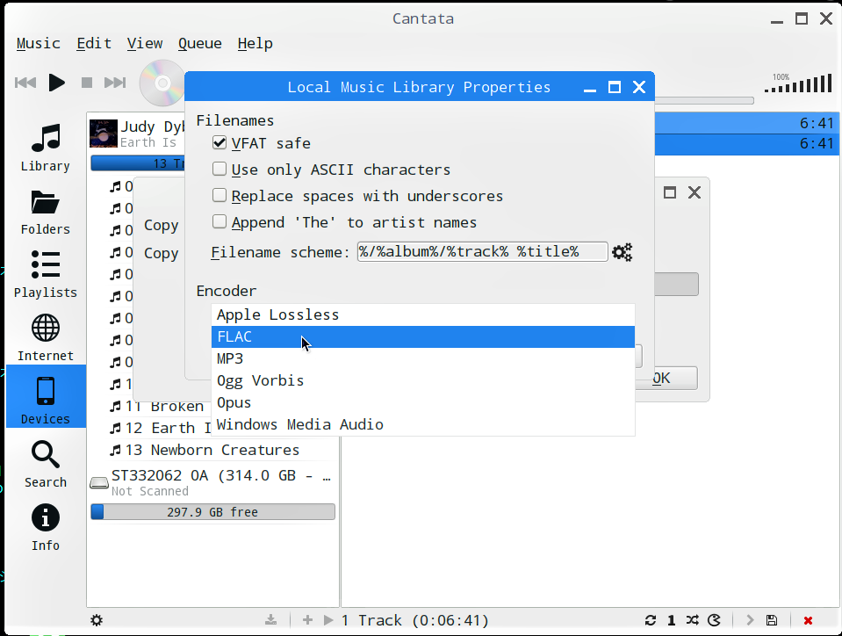Stop playback with the Stop button
This screenshot has height=636, width=842.
(86, 83)
